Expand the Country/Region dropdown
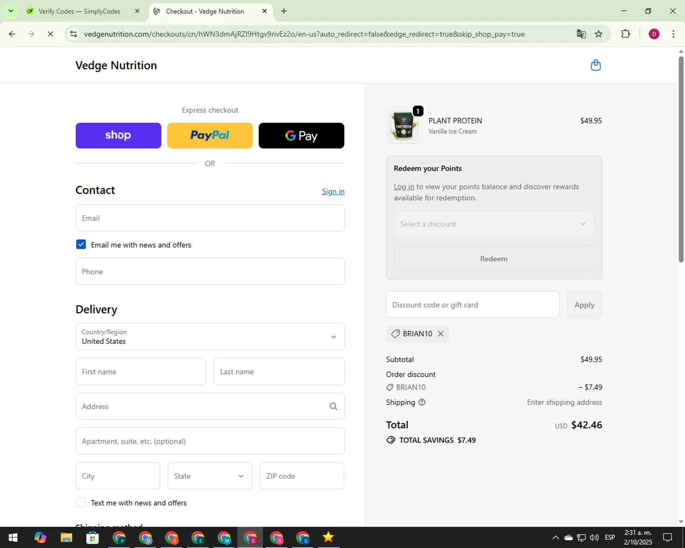This screenshot has height=548, width=685. point(210,337)
